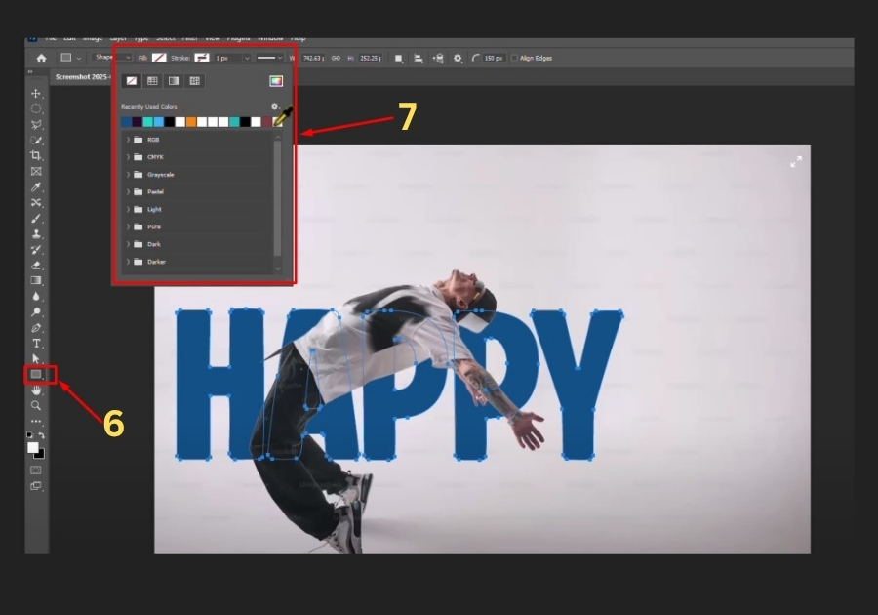Open the path arrangement icon
This screenshot has width=878, height=615.
pos(438,59)
